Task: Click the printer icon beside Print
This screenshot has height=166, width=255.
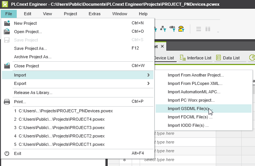Action: tap(7, 102)
